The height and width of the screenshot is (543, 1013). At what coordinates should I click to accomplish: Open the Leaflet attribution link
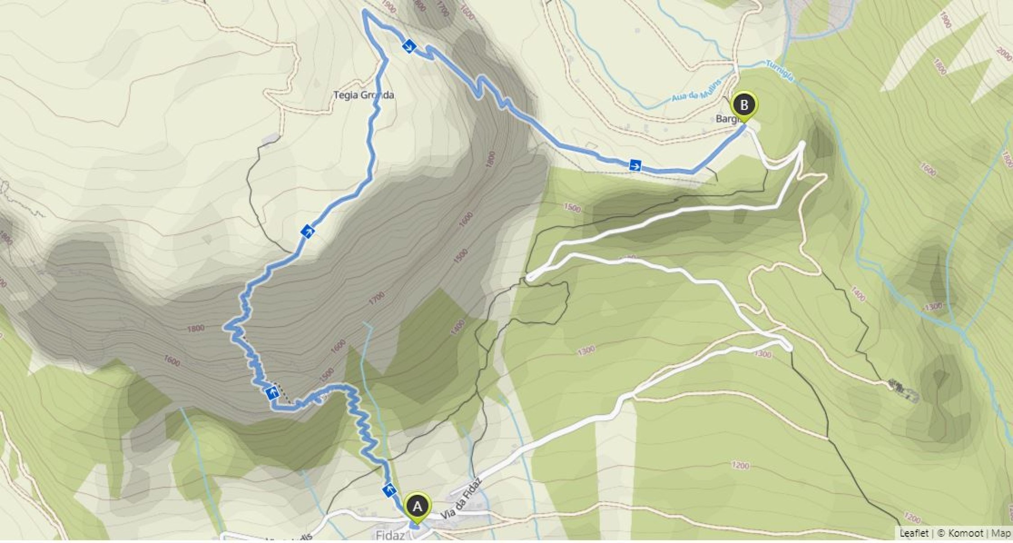click(914, 533)
